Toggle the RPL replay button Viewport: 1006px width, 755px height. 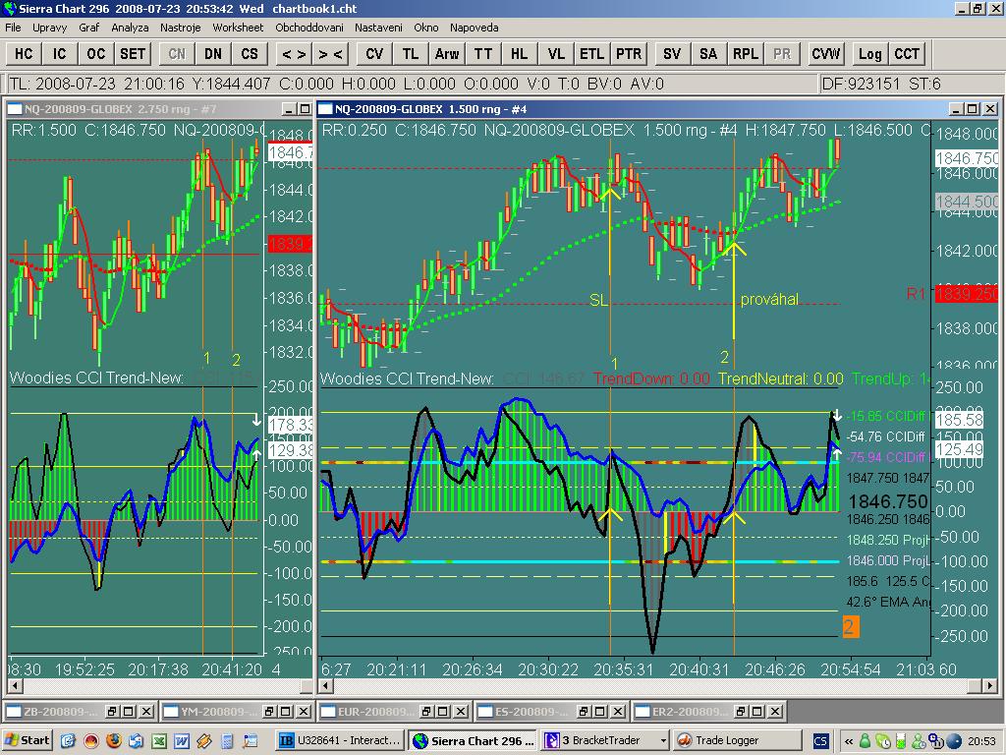[x=746, y=54]
